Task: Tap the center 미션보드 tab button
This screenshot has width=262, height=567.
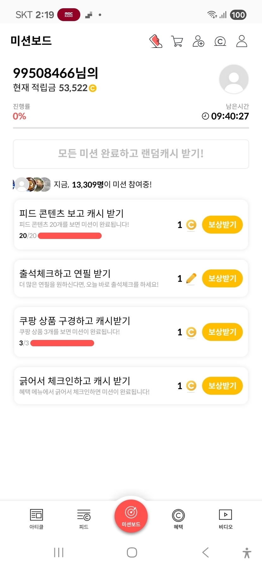Action: [x=131, y=516]
